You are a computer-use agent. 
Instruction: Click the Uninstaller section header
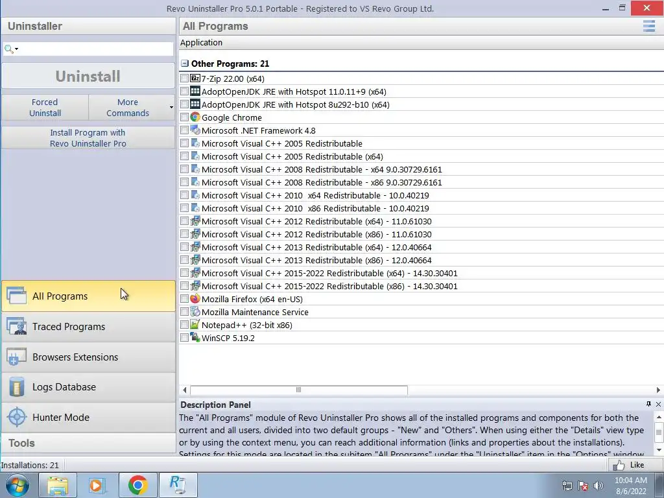click(x=88, y=26)
